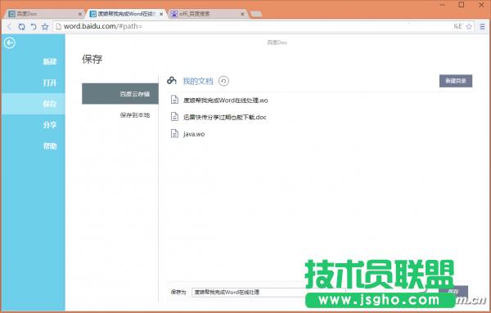
Task: Go back with the browser back arrow
Action: tap(9, 27)
